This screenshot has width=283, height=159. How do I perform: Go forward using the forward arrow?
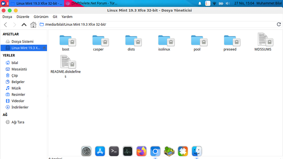[x=14, y=24]
